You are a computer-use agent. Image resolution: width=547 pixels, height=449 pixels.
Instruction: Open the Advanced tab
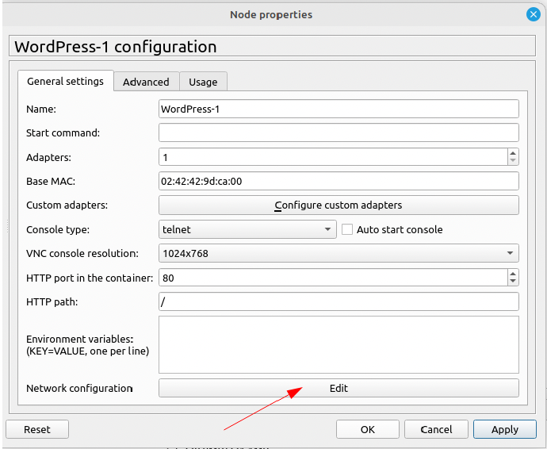pyautogui.click(x=146, y=82)
